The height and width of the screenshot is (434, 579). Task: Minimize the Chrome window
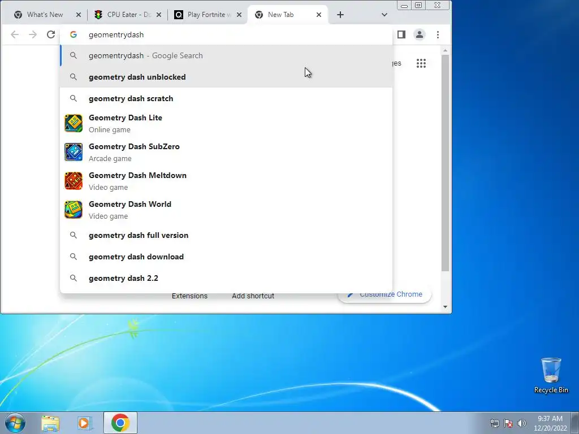[x=404, y=6]
